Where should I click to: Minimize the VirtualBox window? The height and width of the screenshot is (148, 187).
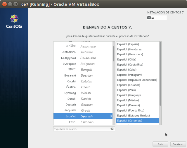(10, 4)
